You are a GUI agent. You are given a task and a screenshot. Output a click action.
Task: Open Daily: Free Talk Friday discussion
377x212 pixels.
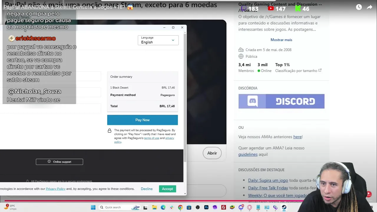coord(268,188)
